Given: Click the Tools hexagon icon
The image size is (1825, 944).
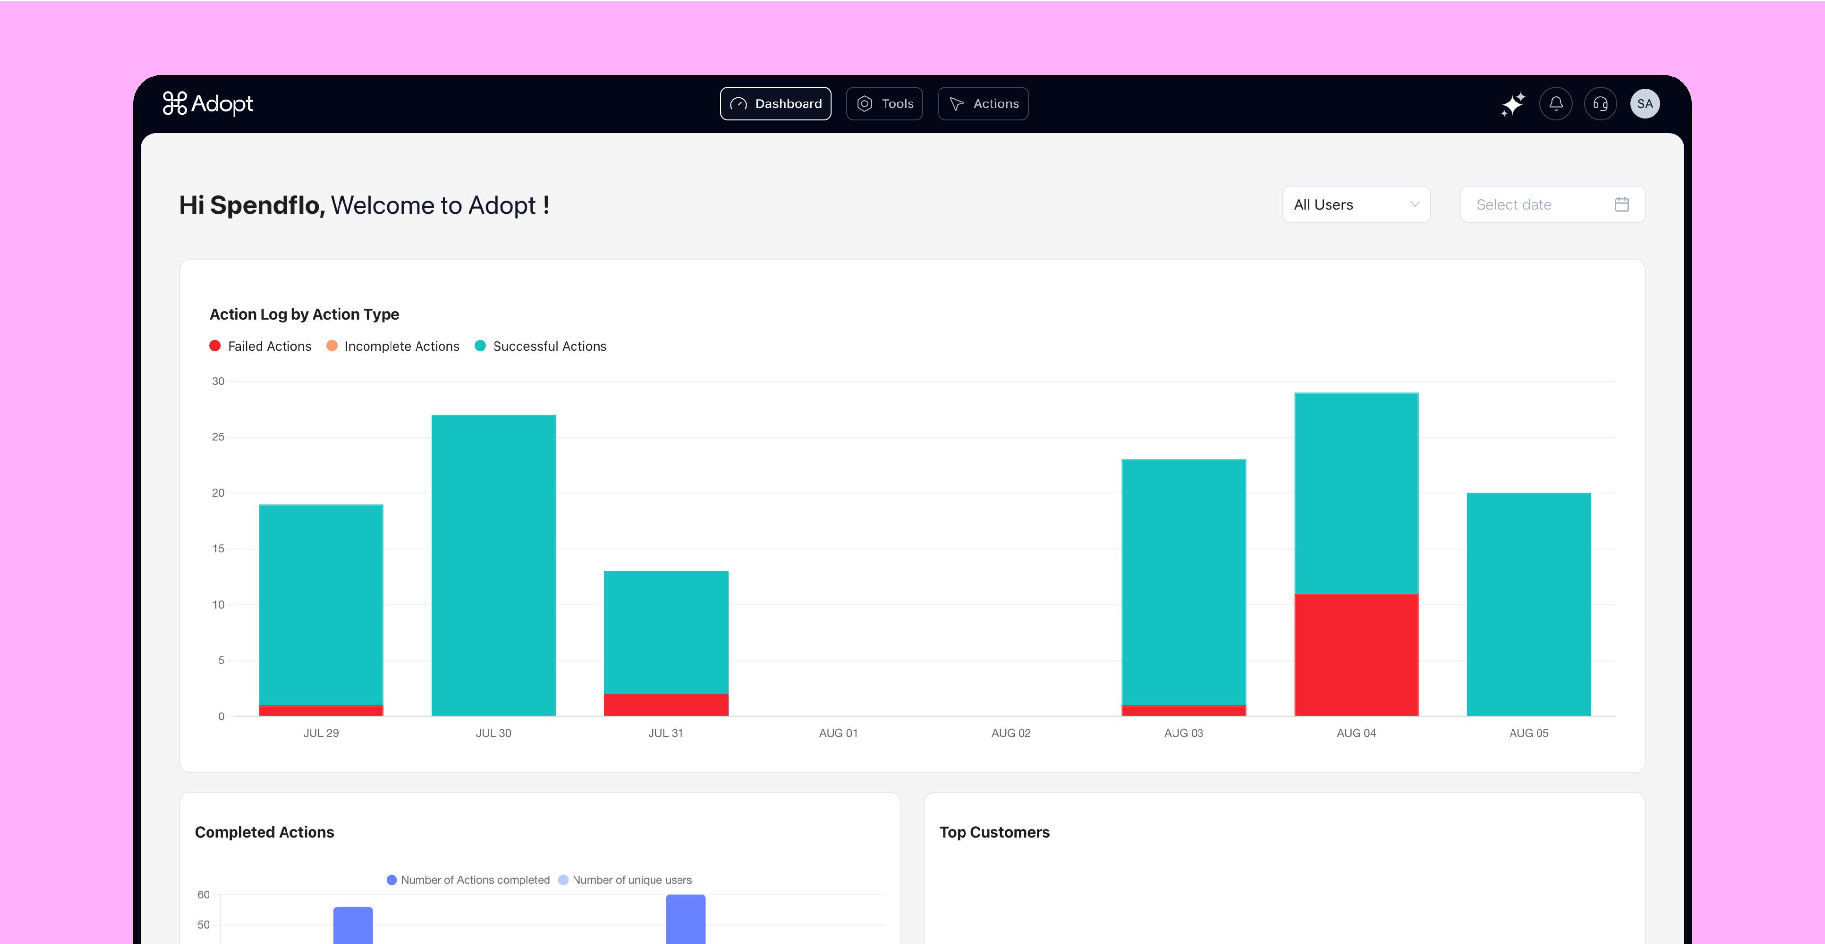Looking at the screenshot, I should coord(864,103).
